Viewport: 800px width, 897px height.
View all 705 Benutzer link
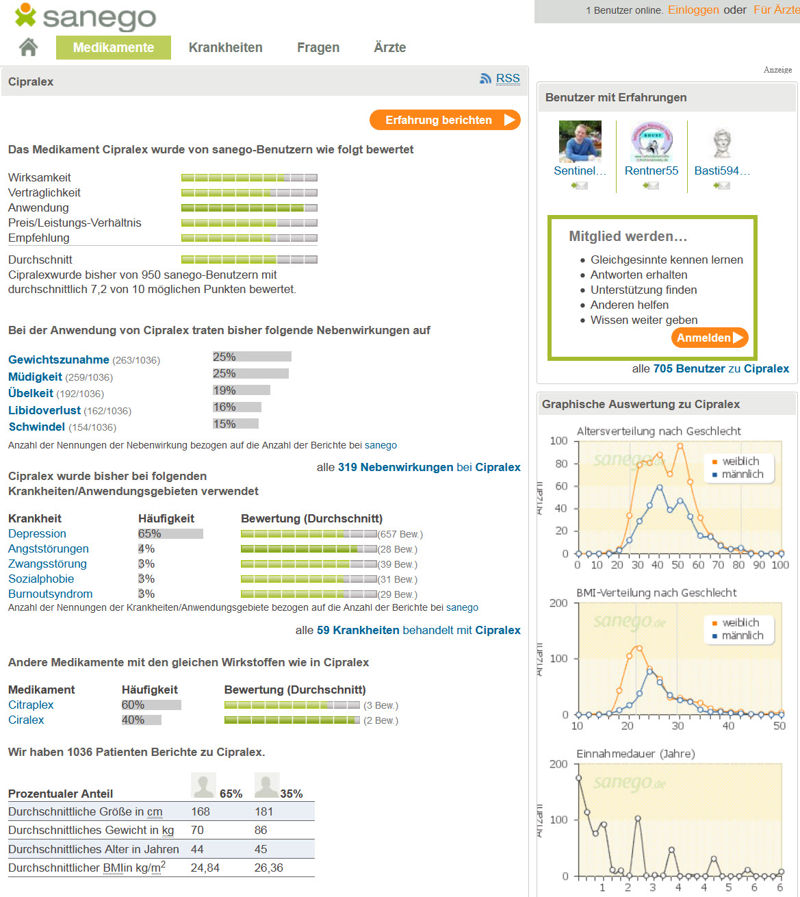[x=688, y=368]
